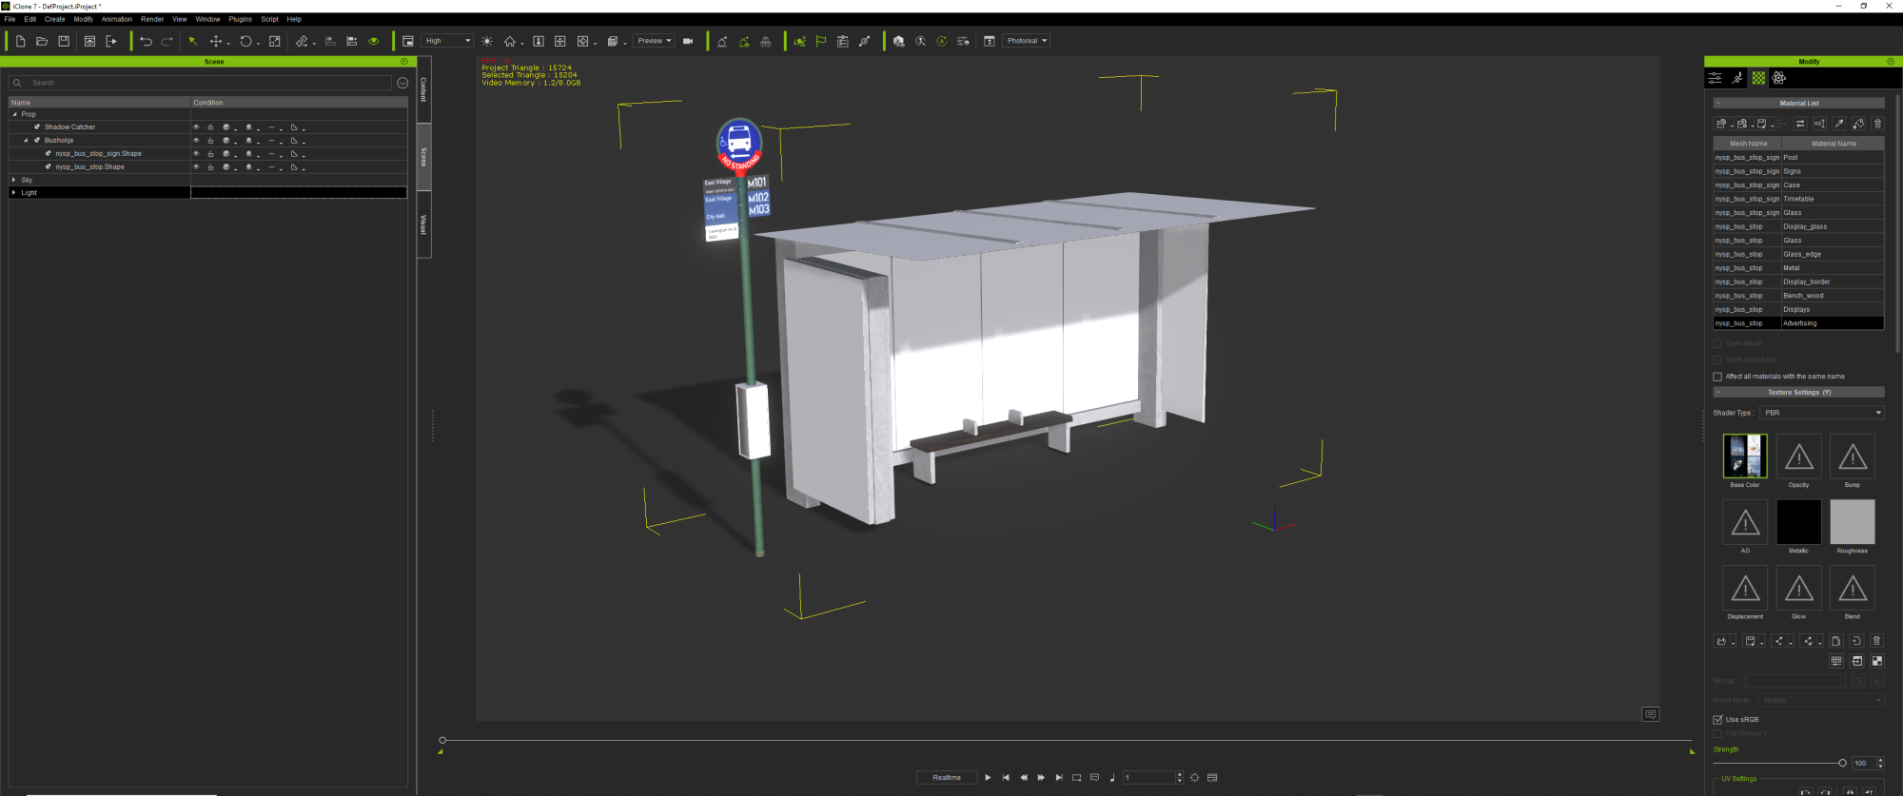Click the timeline settings gear icon
Viewport: 1903px width, 796px height.
coord(1195,778)
